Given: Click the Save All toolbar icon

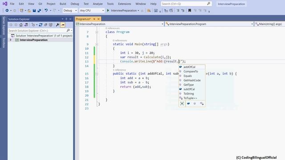Looking at the screenshot, I should click(39, 11).
